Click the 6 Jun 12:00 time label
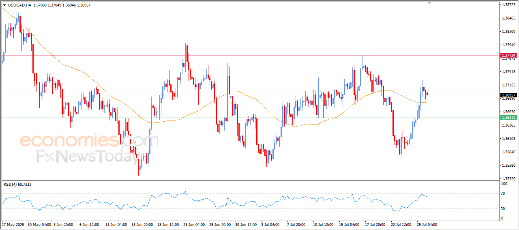The width and height of the screenshot is (519, 230). click(90, 224)
